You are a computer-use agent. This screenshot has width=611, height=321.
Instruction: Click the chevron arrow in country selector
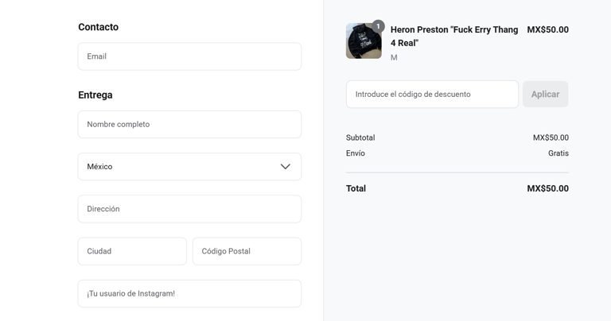pos(285,167)
